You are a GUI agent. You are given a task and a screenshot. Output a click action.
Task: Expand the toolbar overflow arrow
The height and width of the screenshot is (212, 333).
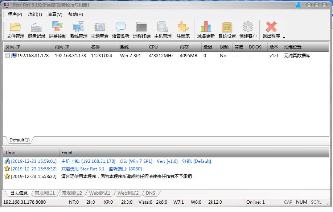coord(284,38)
